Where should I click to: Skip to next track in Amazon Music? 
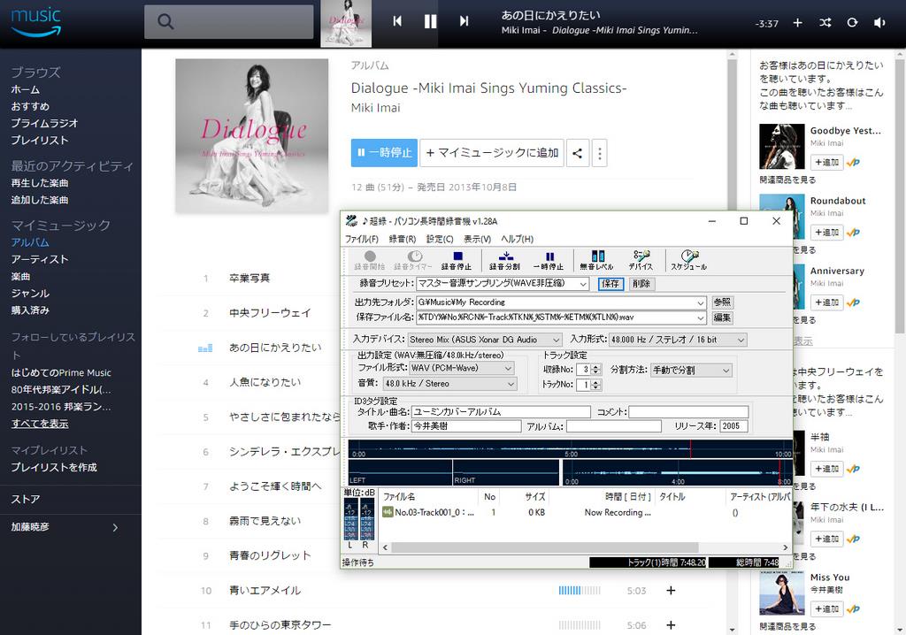point(464,21)
